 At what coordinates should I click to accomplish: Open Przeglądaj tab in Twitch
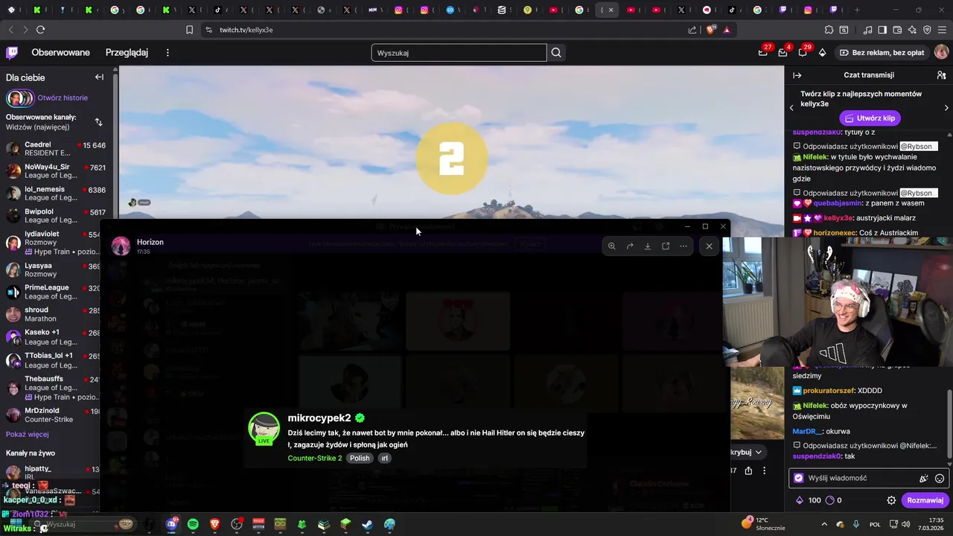(x=127, y=53)
